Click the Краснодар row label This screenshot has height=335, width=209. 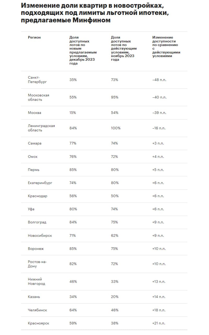coord(38,196)
